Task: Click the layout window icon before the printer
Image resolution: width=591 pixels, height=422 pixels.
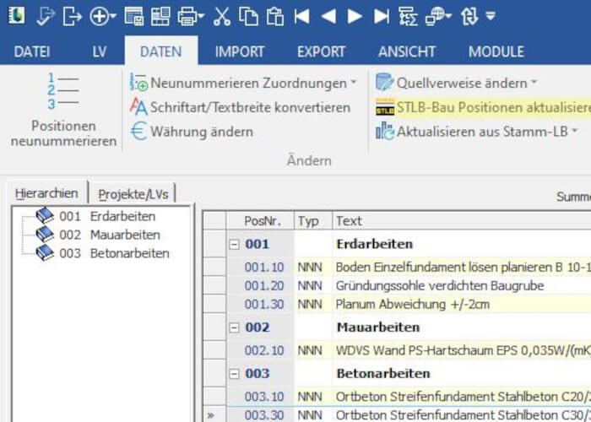Action: [x=160, y=17]
